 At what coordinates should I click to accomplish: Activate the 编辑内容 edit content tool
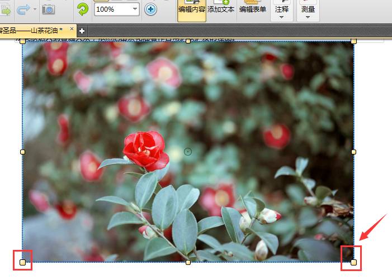(192, 9)
